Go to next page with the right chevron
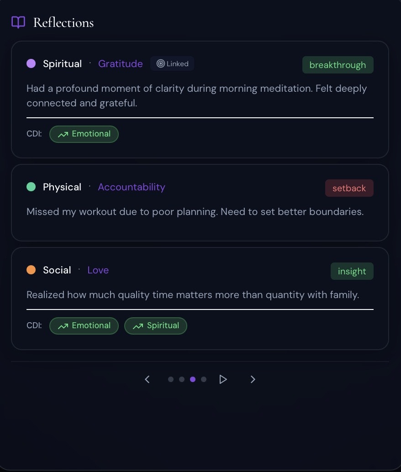 [x=253, y=379]
